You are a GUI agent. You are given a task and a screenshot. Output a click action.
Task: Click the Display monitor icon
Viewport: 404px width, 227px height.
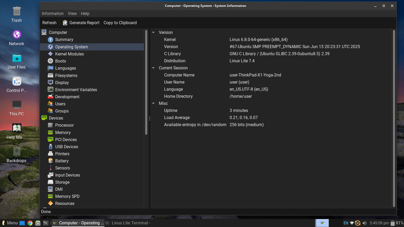(50, 82)
